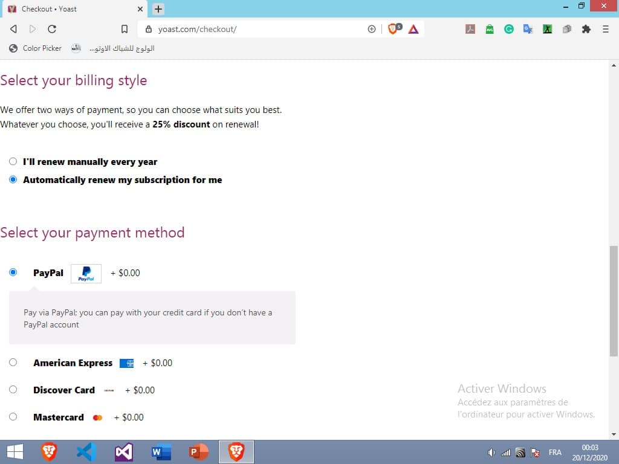Bookmark this page with the bookmark icon

coord(125,29)
